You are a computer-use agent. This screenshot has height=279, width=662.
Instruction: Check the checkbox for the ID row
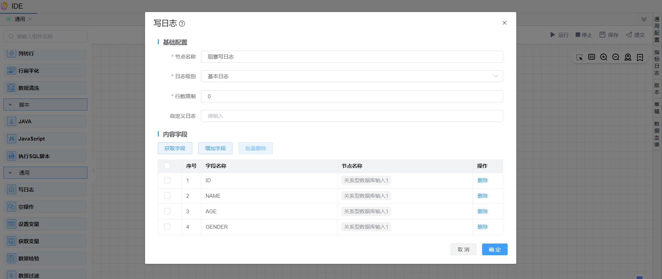coord(167,180)
